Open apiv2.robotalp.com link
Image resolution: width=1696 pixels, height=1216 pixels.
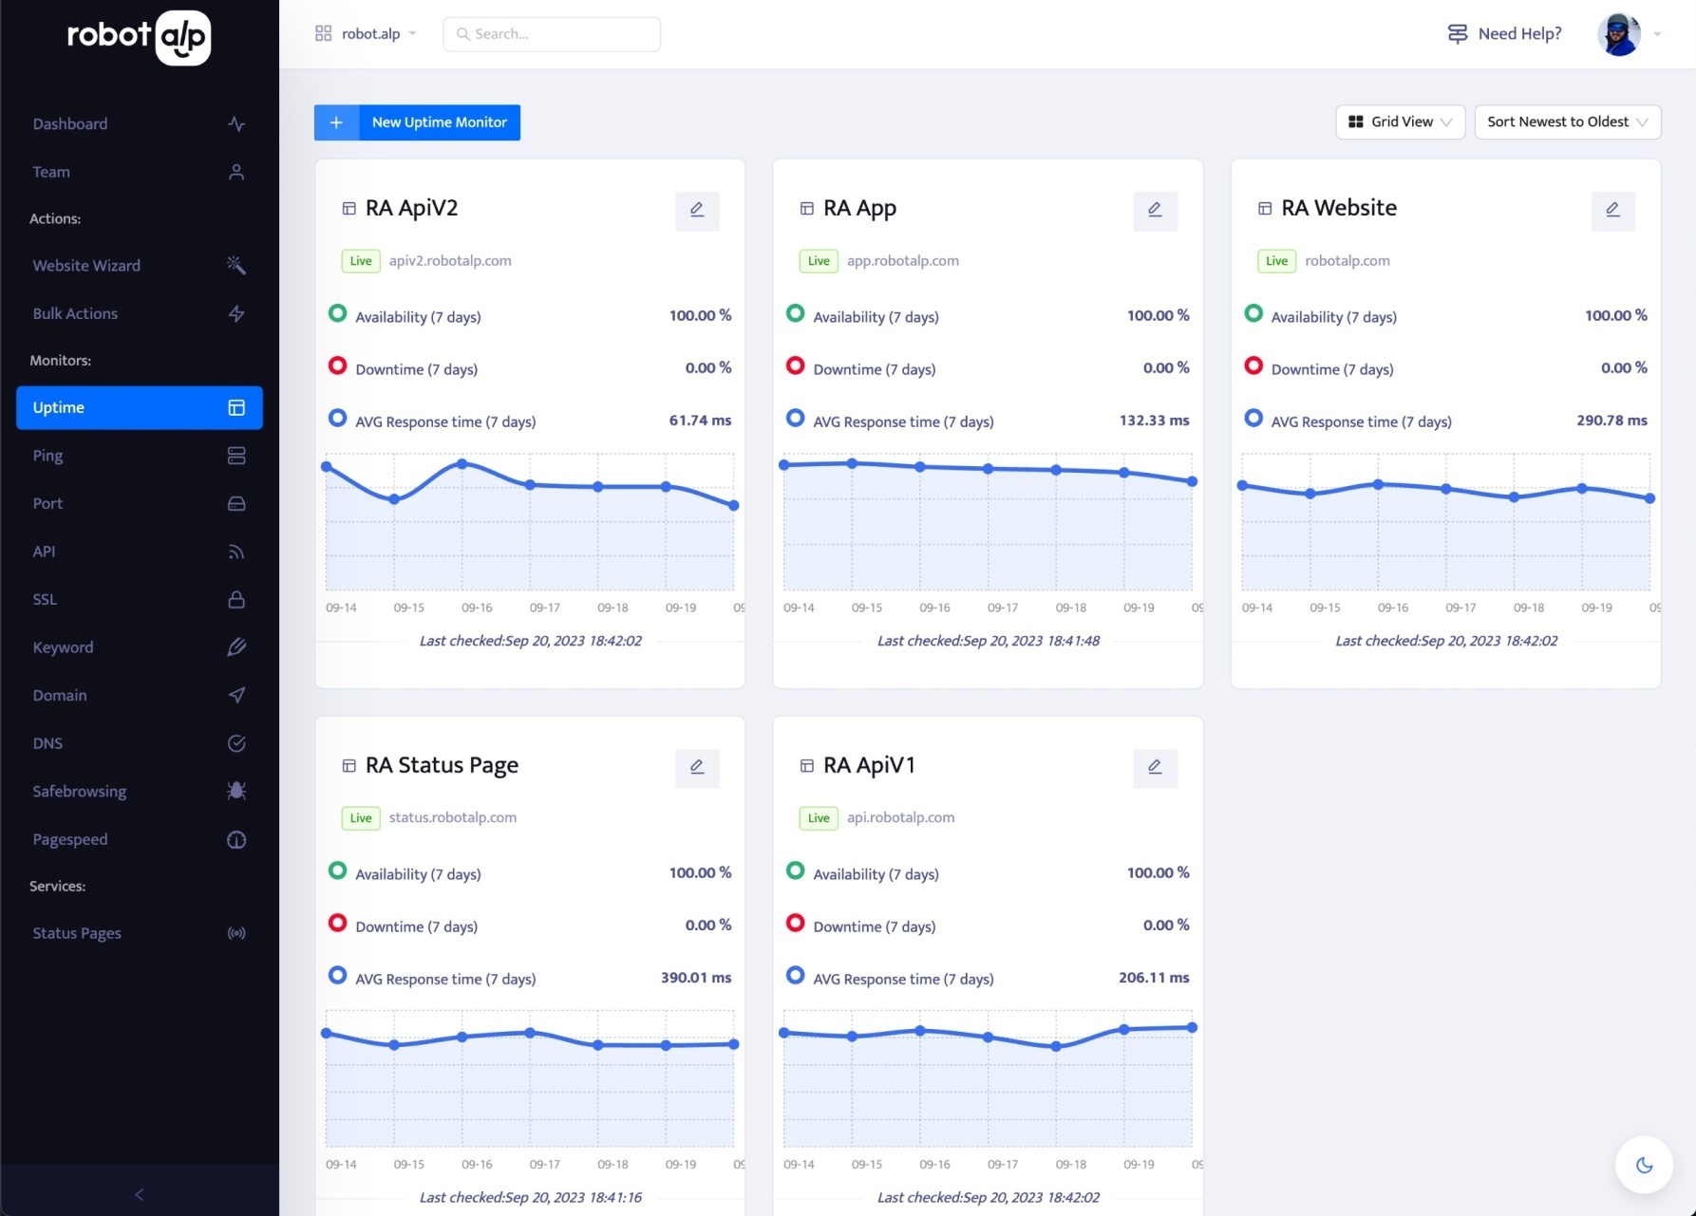click(450, 260)
